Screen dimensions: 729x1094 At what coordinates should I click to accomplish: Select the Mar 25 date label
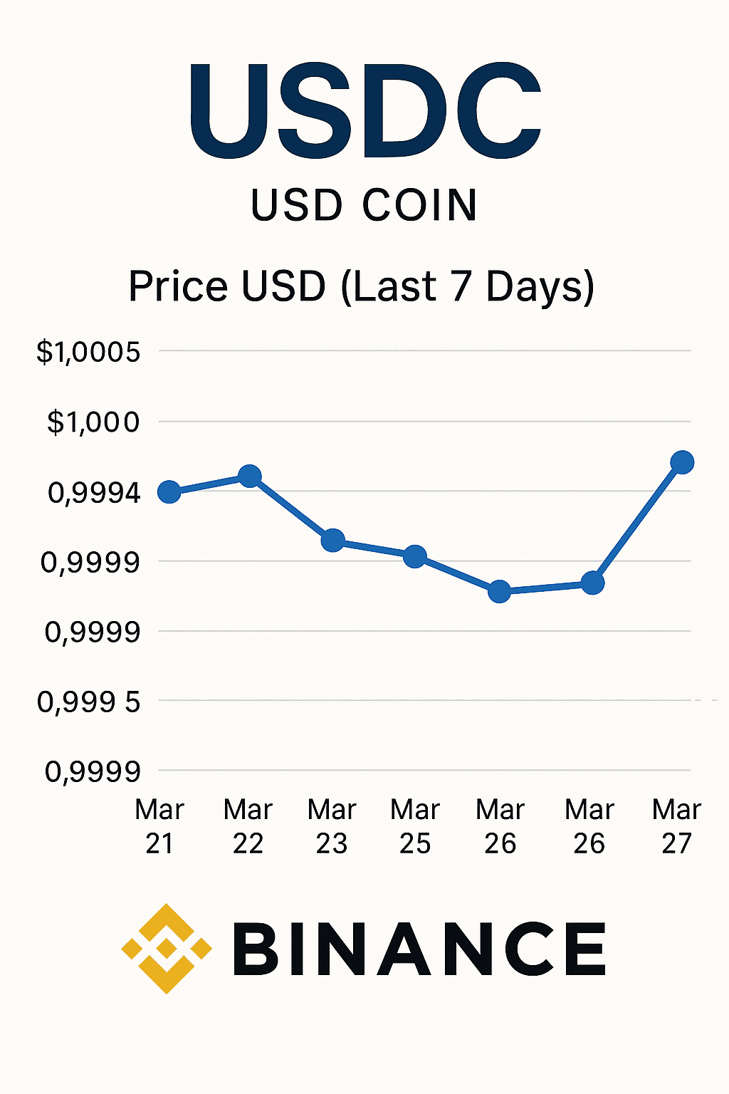coord(415,826)
